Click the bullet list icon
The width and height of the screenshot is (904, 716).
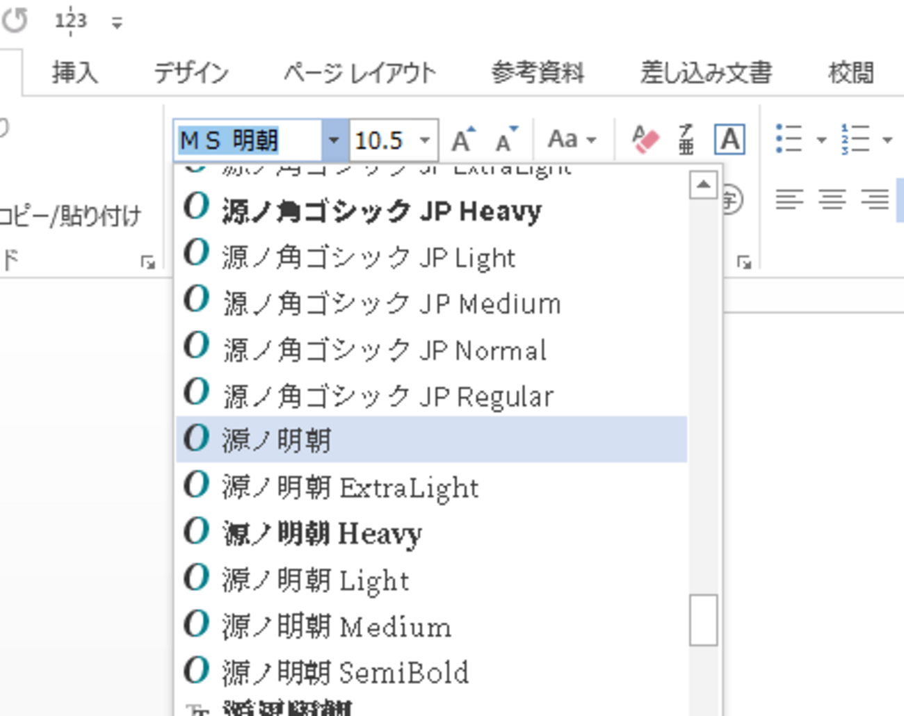(789, 139)
